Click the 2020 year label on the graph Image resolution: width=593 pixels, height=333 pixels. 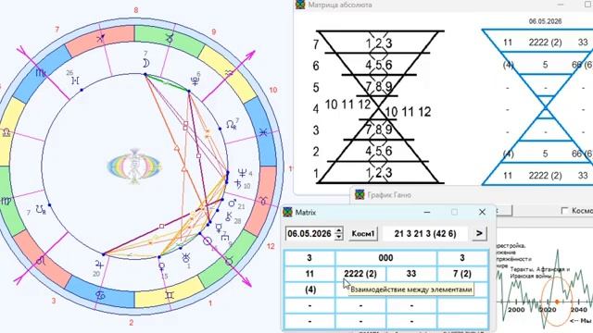tap(548, 310)
